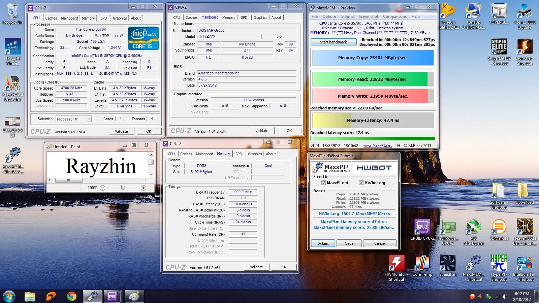
Task: Open HWMonitor shortcut icon
Action: tap(397, 268)
